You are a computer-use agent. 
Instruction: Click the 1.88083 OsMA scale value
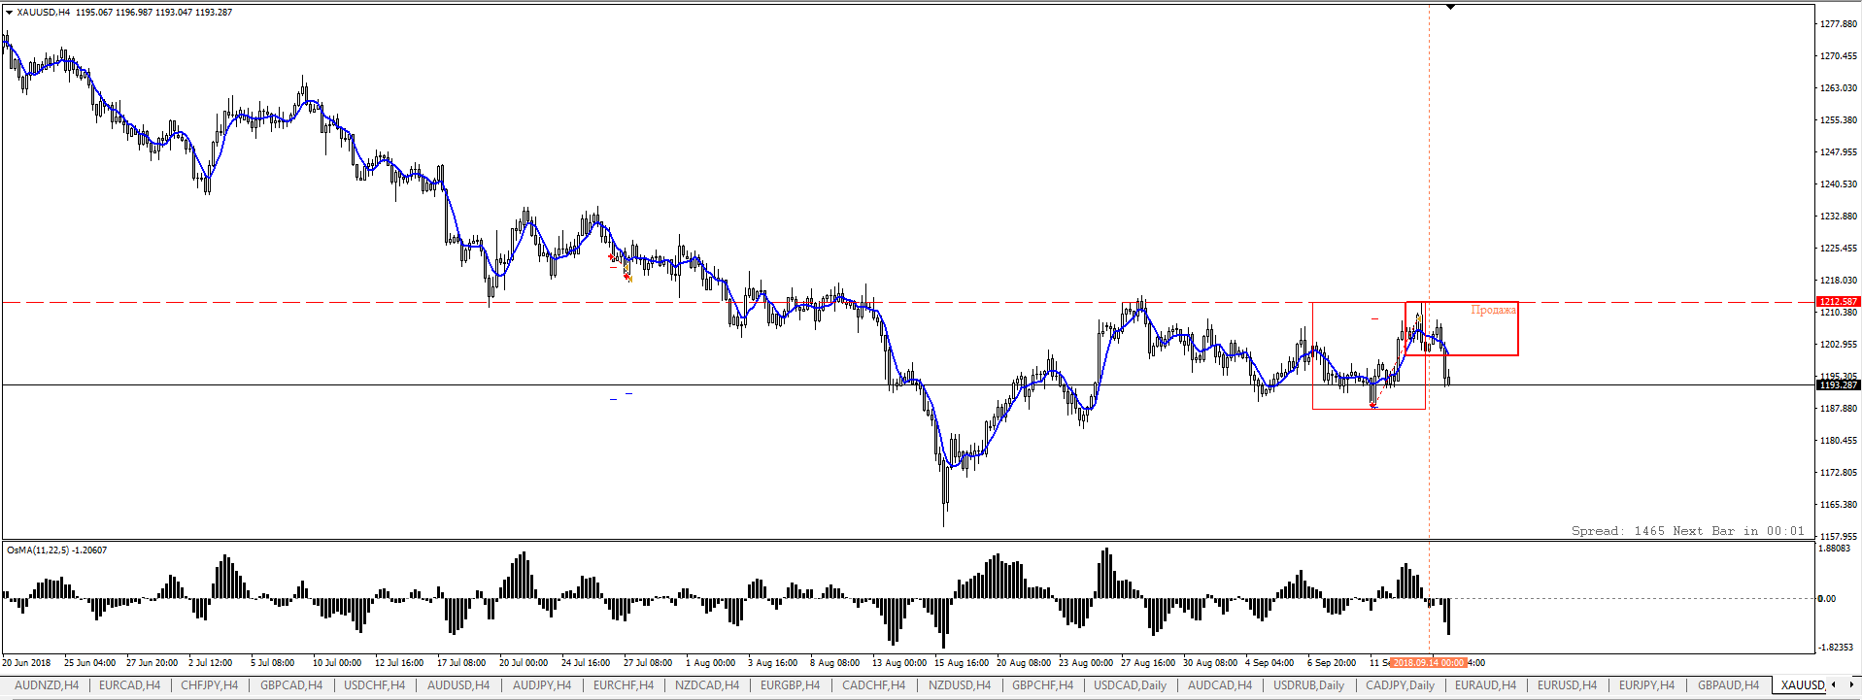click(1835, 549)
